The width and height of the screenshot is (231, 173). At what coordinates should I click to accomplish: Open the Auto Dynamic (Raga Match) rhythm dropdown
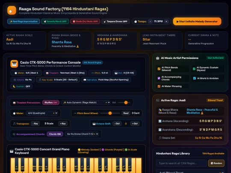[x=86, y=103]
